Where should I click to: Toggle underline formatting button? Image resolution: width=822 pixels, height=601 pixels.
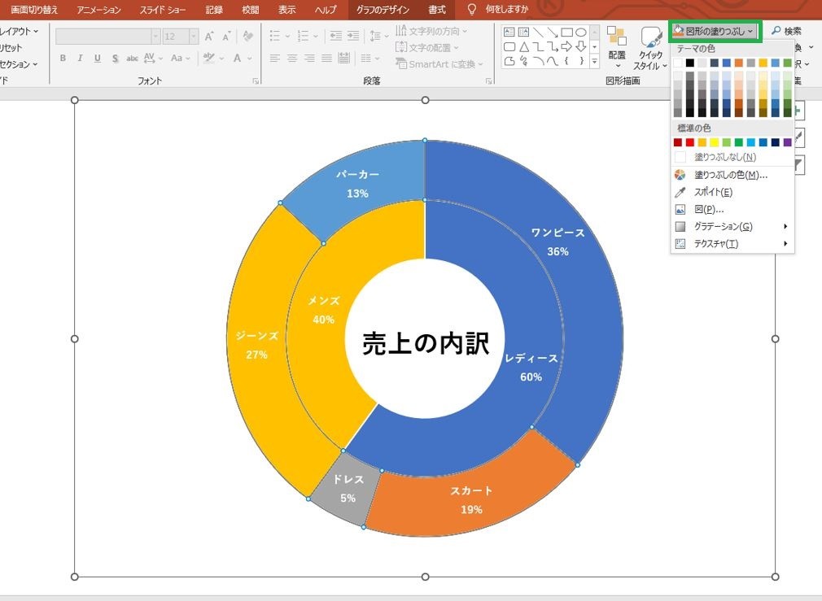(98, 59)
